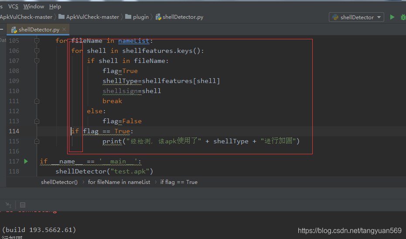Select shellDetector() in the code breadcrumb bar
The width and height of the screenshot is (406, 239).
tap(59, 182)
